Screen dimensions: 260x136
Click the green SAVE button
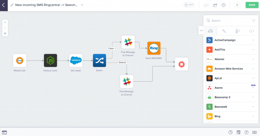[252, 5]
